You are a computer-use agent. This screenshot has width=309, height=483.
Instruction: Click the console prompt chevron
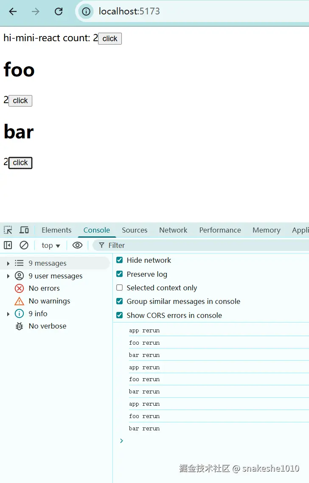[121, 441]
